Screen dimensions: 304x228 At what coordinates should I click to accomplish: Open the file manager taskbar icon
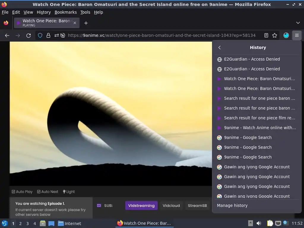[x=43, y=223]
